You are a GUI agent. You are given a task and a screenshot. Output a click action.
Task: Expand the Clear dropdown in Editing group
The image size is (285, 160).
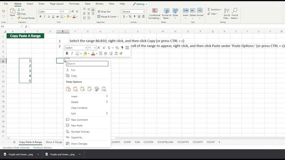217,14
